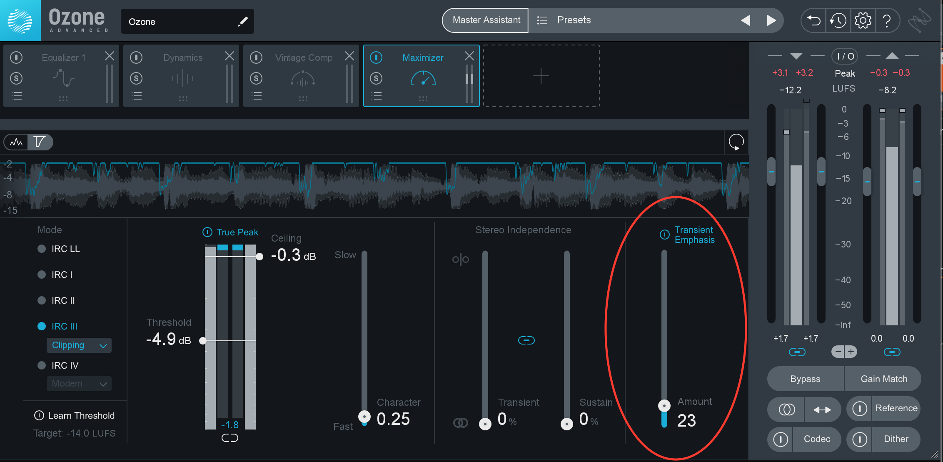This screenshot has width=943, height=462.
Task: Solo the Maximizer module
Action: [376, 78]
